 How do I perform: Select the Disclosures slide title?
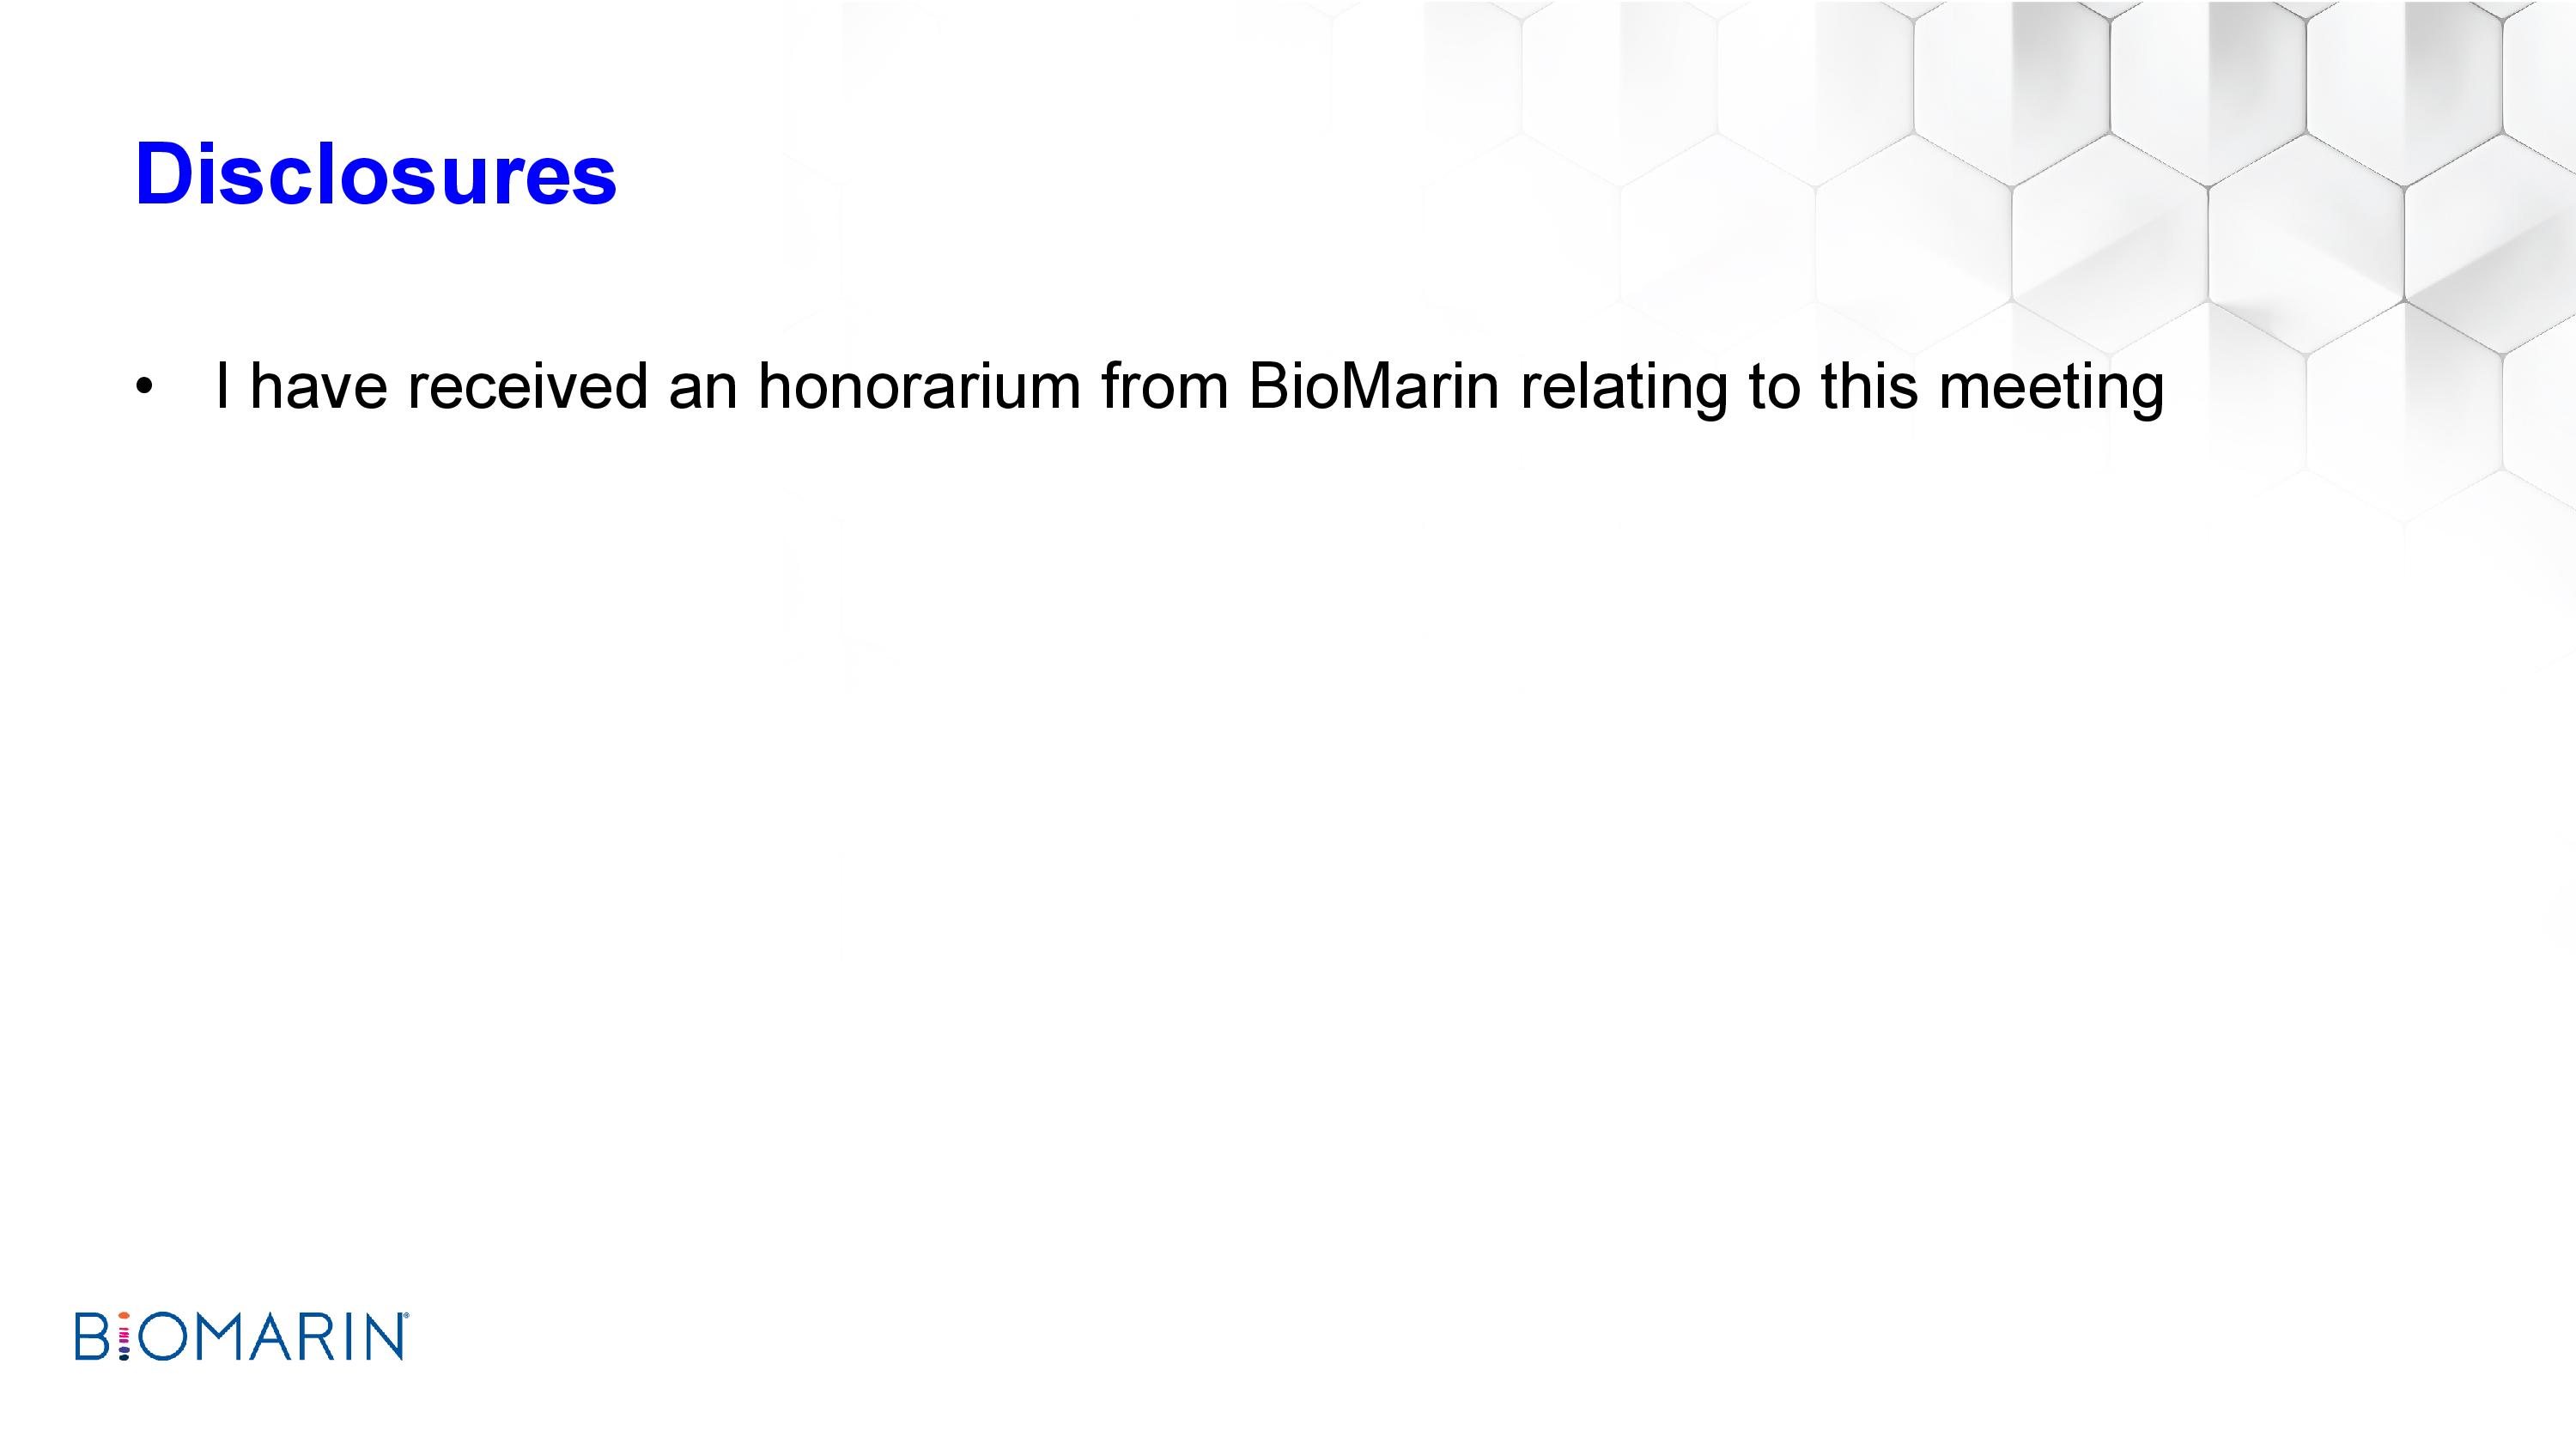click(376, 175)
